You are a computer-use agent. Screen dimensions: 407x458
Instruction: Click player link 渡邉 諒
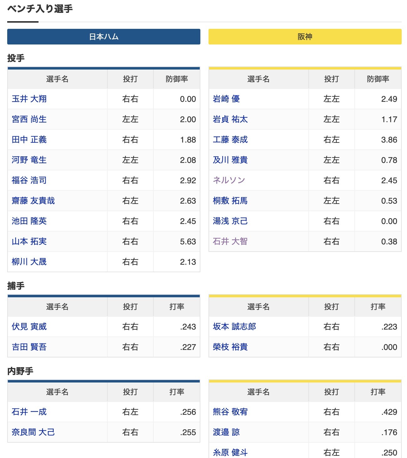click(226, 432)
